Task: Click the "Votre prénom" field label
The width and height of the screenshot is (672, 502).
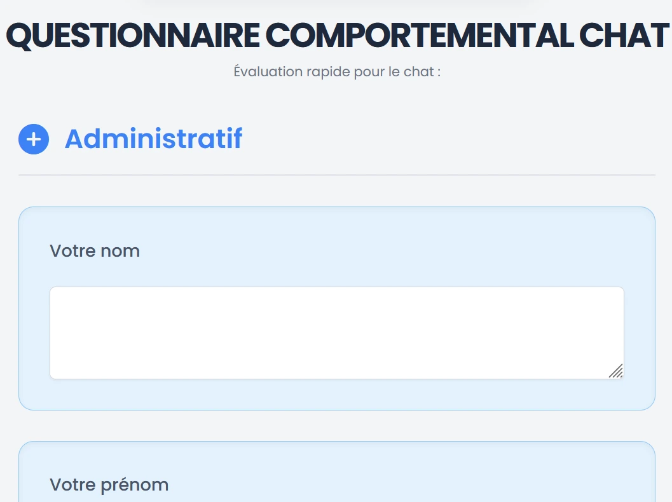Action: (109, 485)
